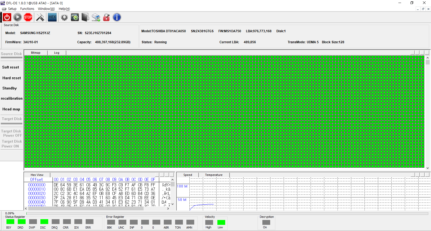
Task: Switch to the Temperature tab
Action: [214, 175]
